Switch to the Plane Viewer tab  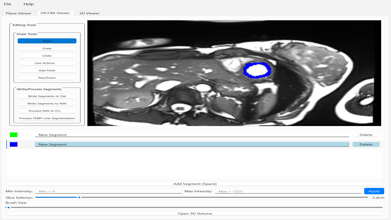19,13
